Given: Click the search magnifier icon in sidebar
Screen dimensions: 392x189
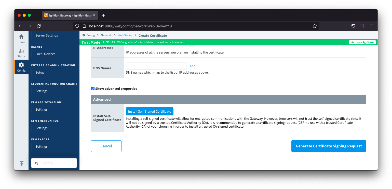Looking at the screenshot, I should click(x=37, y=163).
